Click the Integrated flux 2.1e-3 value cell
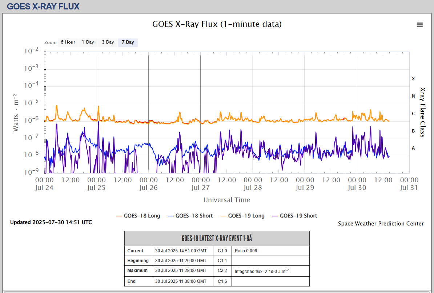Screen dimensions: 434x293 (x=270, y=271)
